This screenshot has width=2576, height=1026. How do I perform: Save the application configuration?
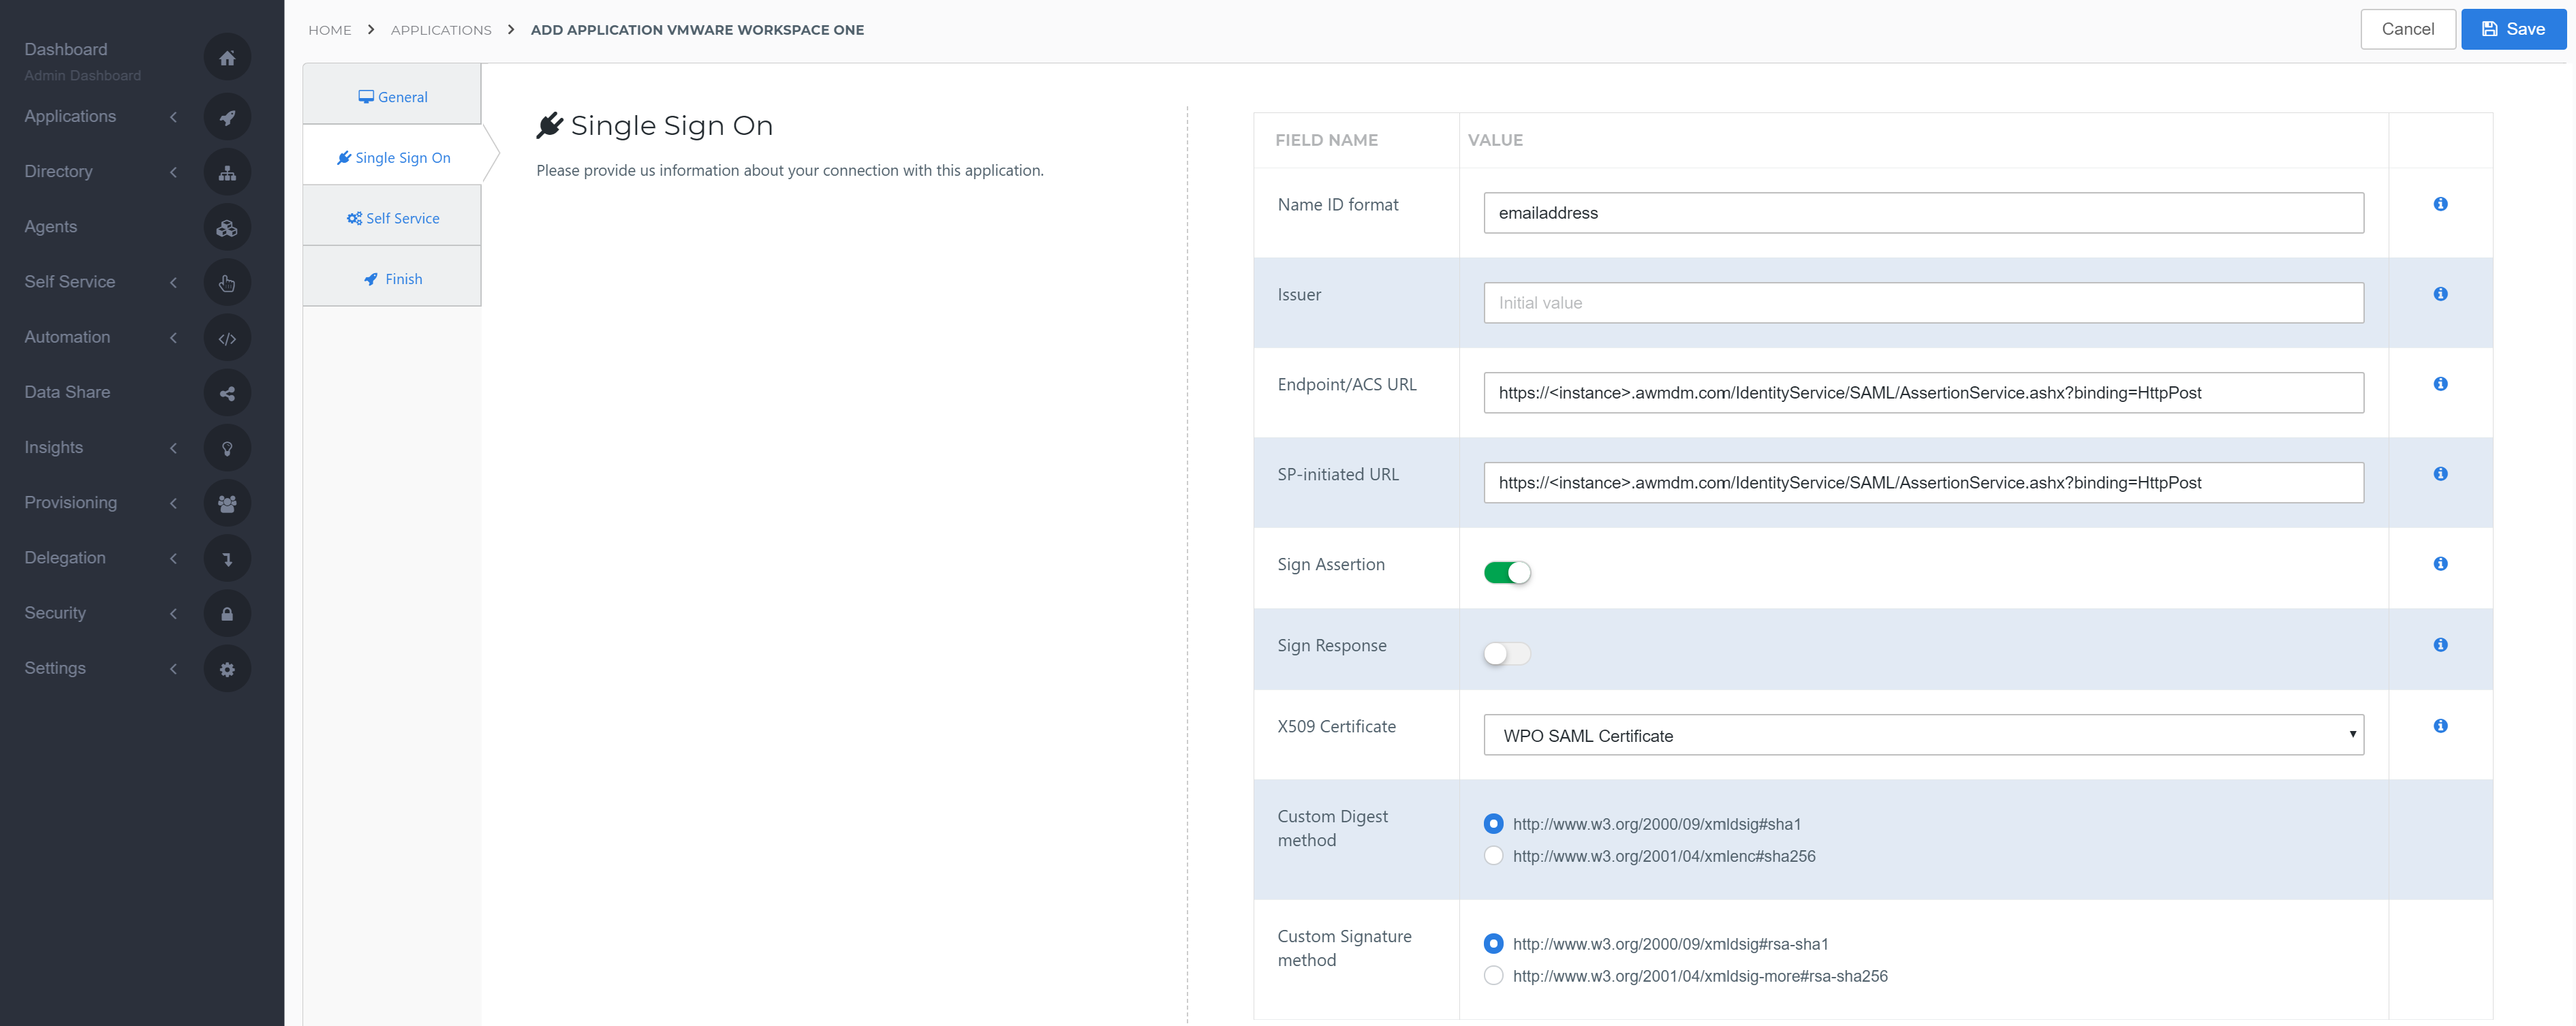(2513, 29)
